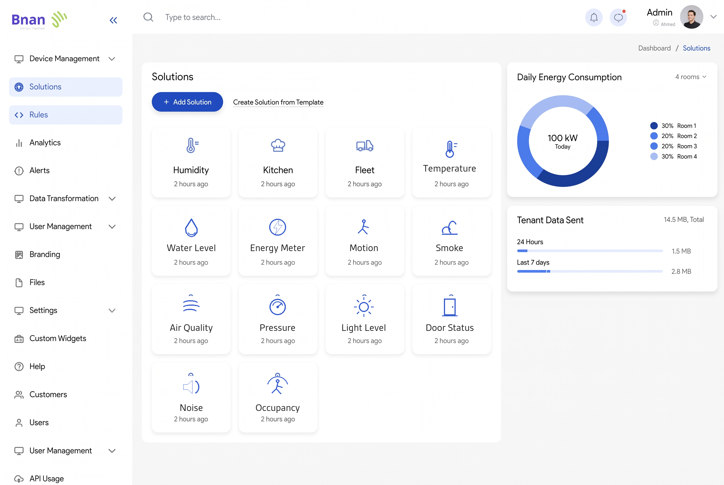Open the Motion walking figure icon
The width and height of the screenshot is (724, 485).
364,227
